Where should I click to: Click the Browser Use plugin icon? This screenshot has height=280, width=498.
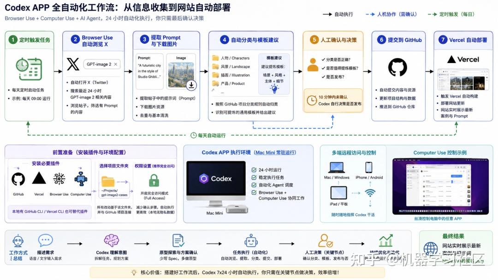[x=59, y=179]
